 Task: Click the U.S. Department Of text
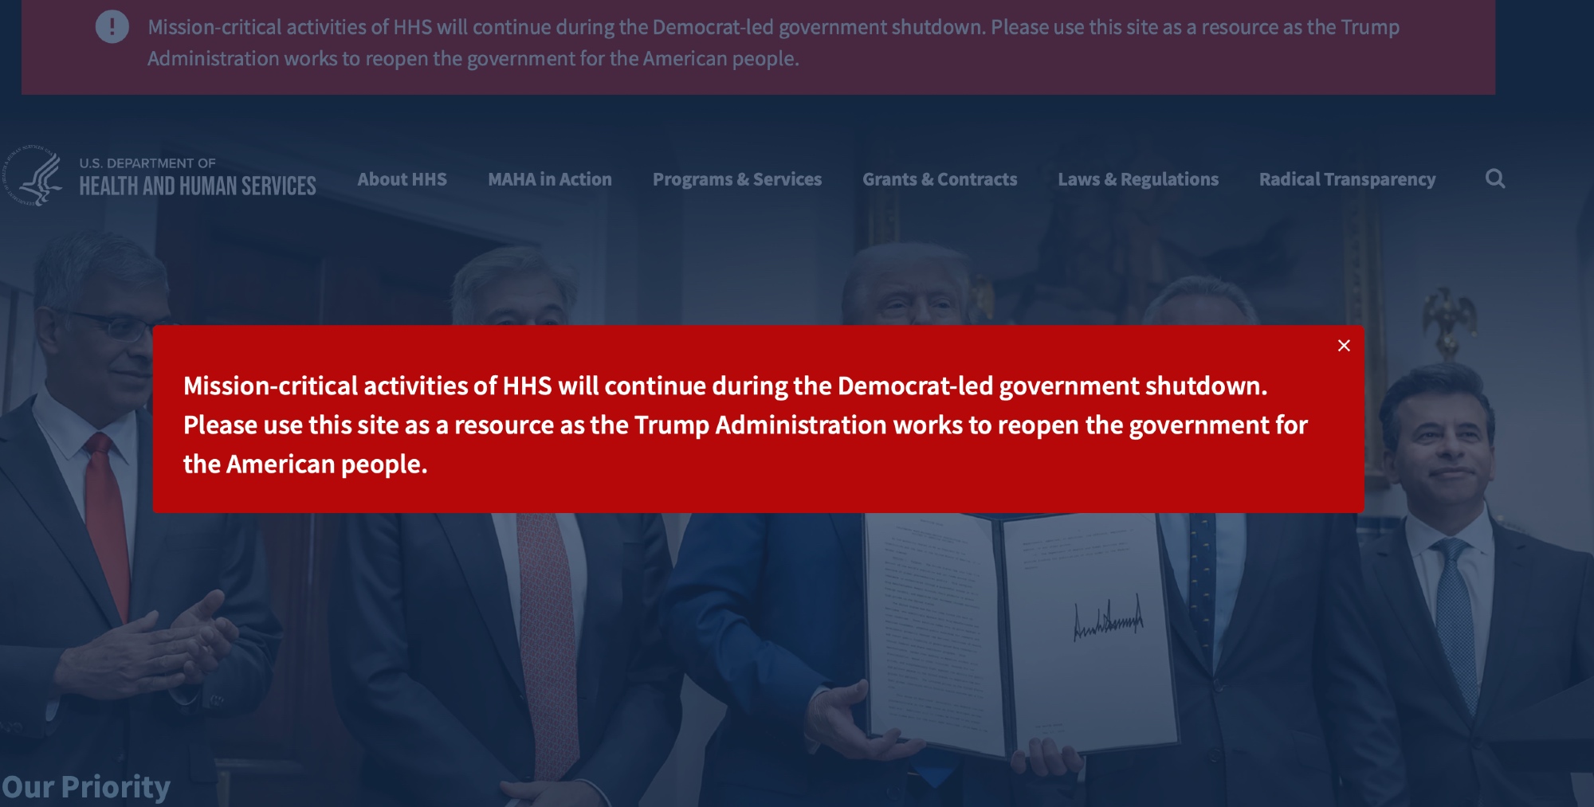(x=147, y=163)
